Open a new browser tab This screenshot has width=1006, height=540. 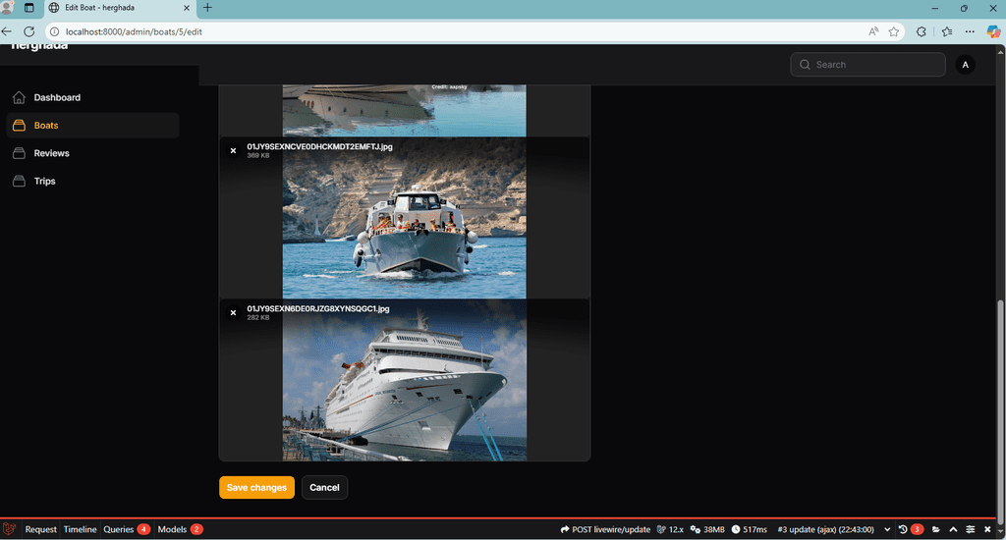207,8
